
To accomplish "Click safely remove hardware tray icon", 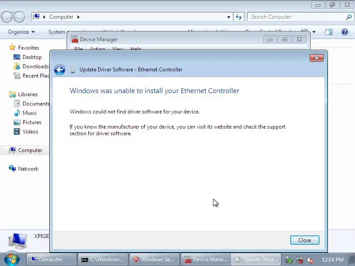I will click(289, 260).
